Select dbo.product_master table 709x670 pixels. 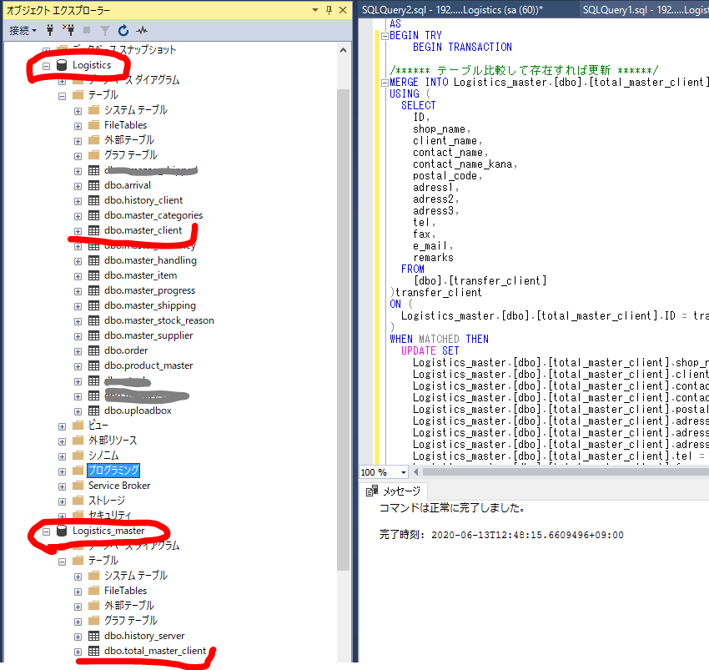click(x=148, y=365)
